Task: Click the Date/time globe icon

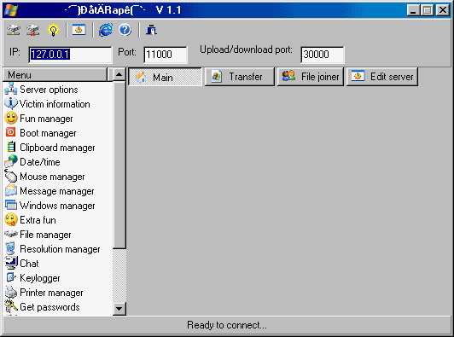Action: click(x=11, y=161)
